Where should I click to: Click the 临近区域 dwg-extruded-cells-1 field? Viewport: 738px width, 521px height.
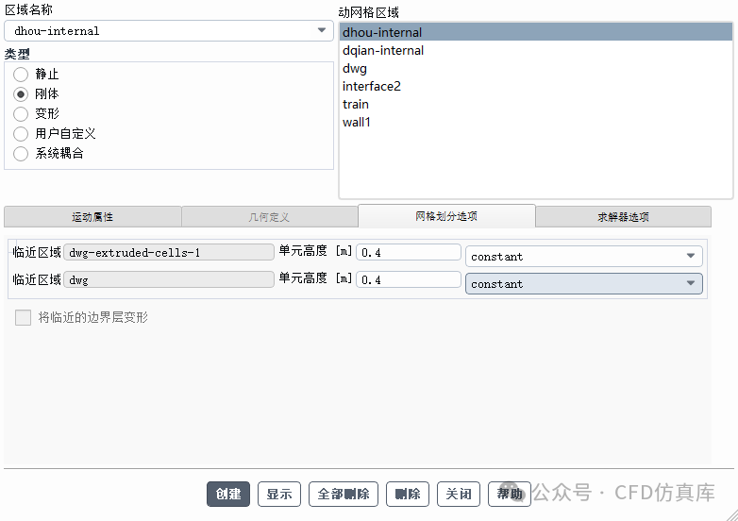pyautogui.click(x=169, y=252)
